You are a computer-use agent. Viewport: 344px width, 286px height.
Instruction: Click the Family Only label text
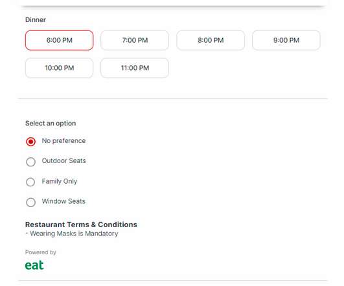pos(60,181)
